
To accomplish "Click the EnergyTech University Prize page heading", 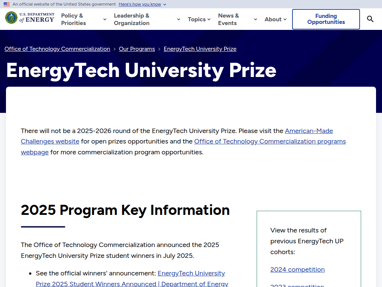I will pos(141,71).
